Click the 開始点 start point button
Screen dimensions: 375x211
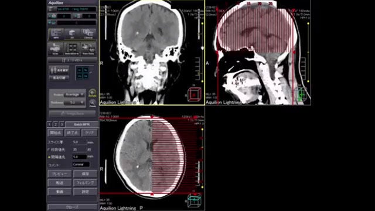click(56, 133)
